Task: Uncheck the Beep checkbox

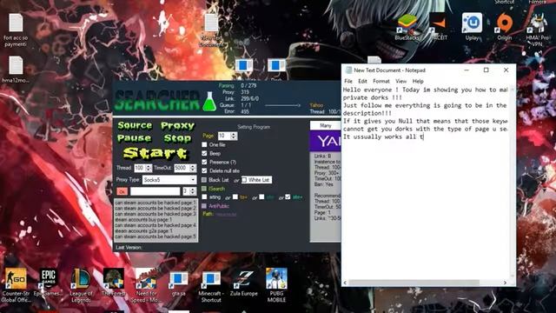Action: (204, 153)
